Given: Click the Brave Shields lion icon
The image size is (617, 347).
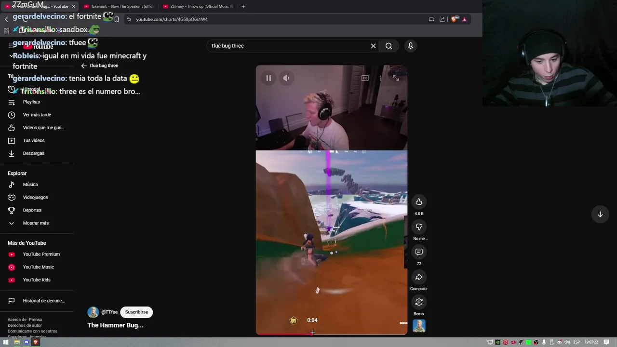Looking at the screenshot, I should 454,19.
